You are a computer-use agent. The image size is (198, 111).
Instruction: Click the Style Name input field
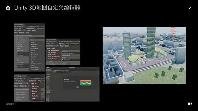pyautogui.click(x=37, y=38)
